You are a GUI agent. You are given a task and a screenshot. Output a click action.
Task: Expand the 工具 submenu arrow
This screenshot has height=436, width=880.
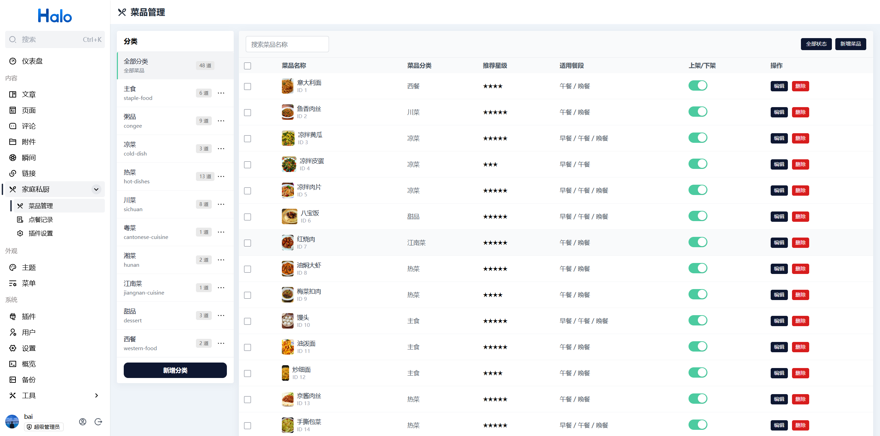click(96, 395)
